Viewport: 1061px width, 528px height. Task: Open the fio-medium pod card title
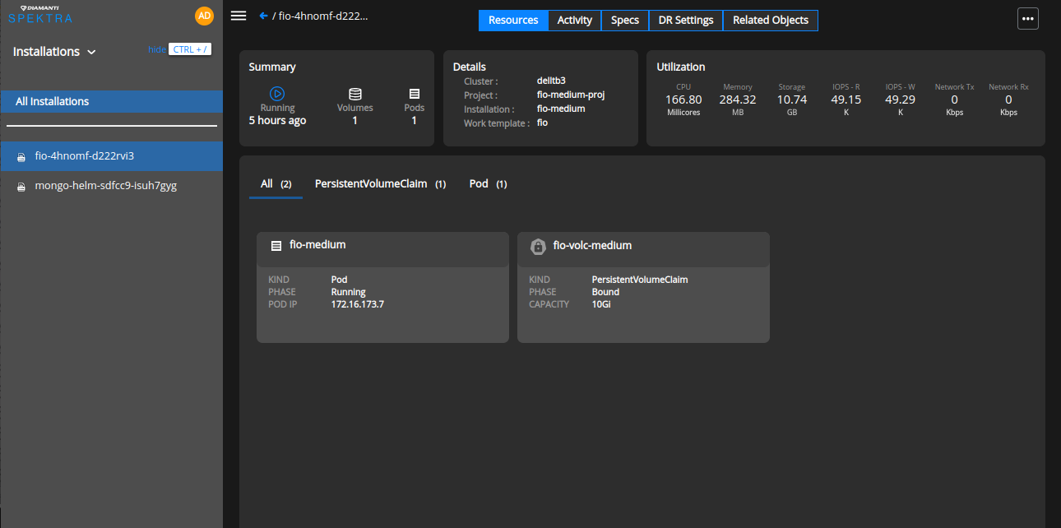(x=317, y=245)
